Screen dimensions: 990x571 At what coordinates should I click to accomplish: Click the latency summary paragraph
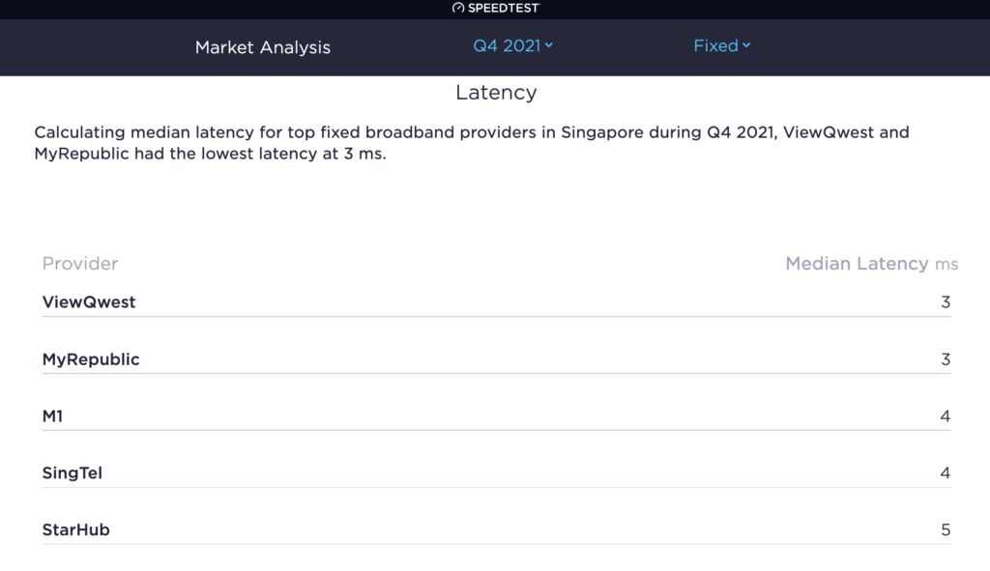(x=472, y=143)
